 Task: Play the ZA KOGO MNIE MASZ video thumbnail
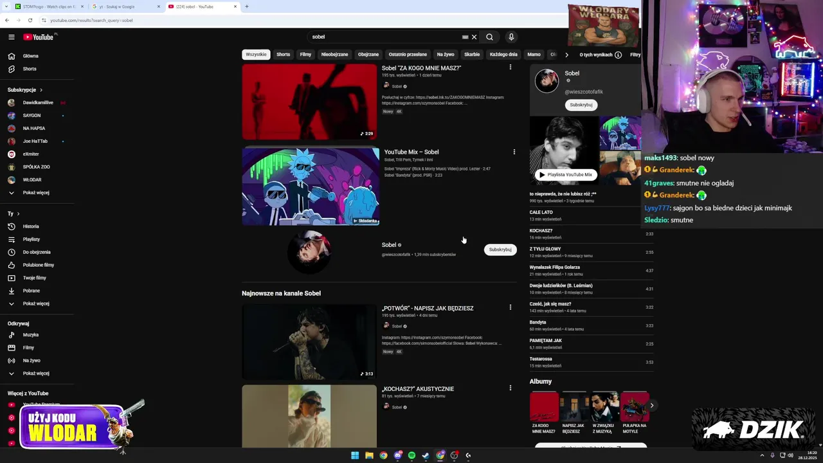309,102
